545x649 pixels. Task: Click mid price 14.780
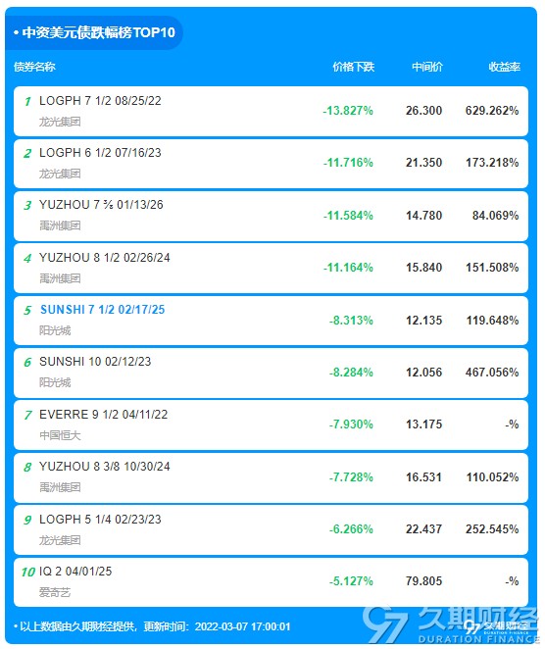click(x=423, y=216)
